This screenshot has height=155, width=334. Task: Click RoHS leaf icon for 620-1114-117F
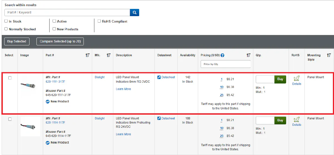click(296, 120)
